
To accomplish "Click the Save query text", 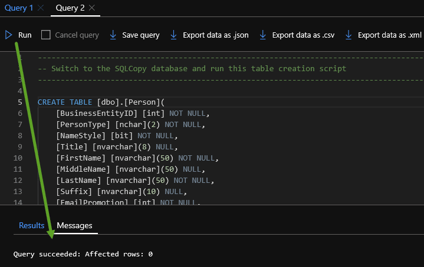I will (141, 35).
